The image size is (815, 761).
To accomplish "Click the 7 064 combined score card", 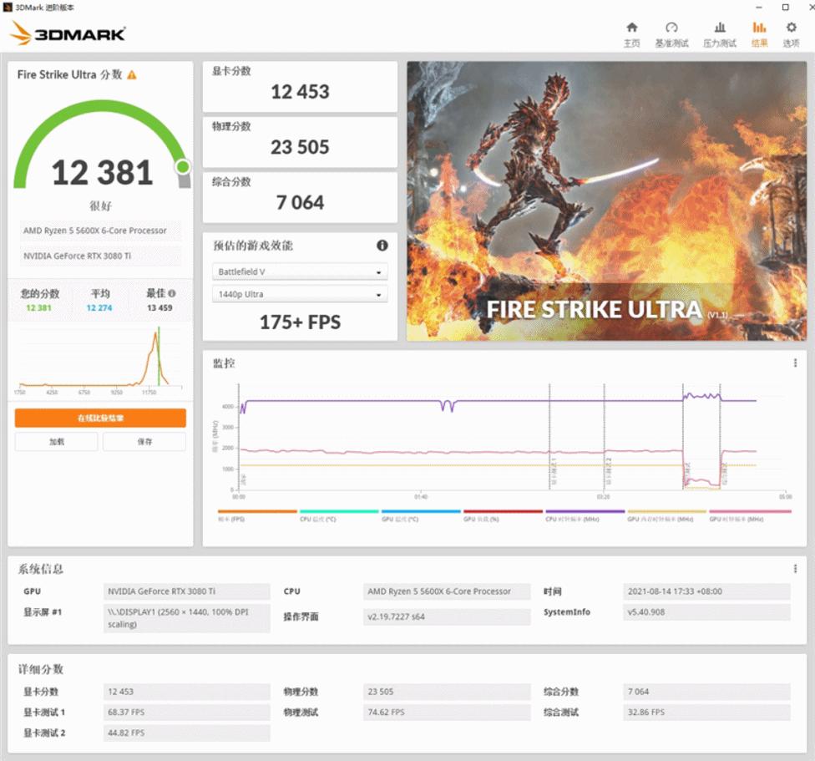I will [300, 197].
